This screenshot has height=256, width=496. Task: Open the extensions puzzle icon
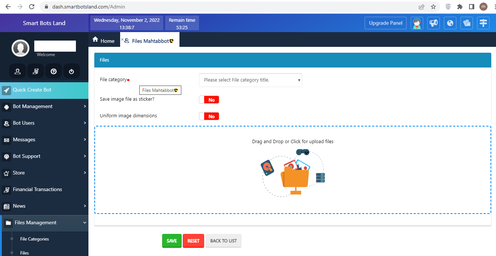coord(460,7)
